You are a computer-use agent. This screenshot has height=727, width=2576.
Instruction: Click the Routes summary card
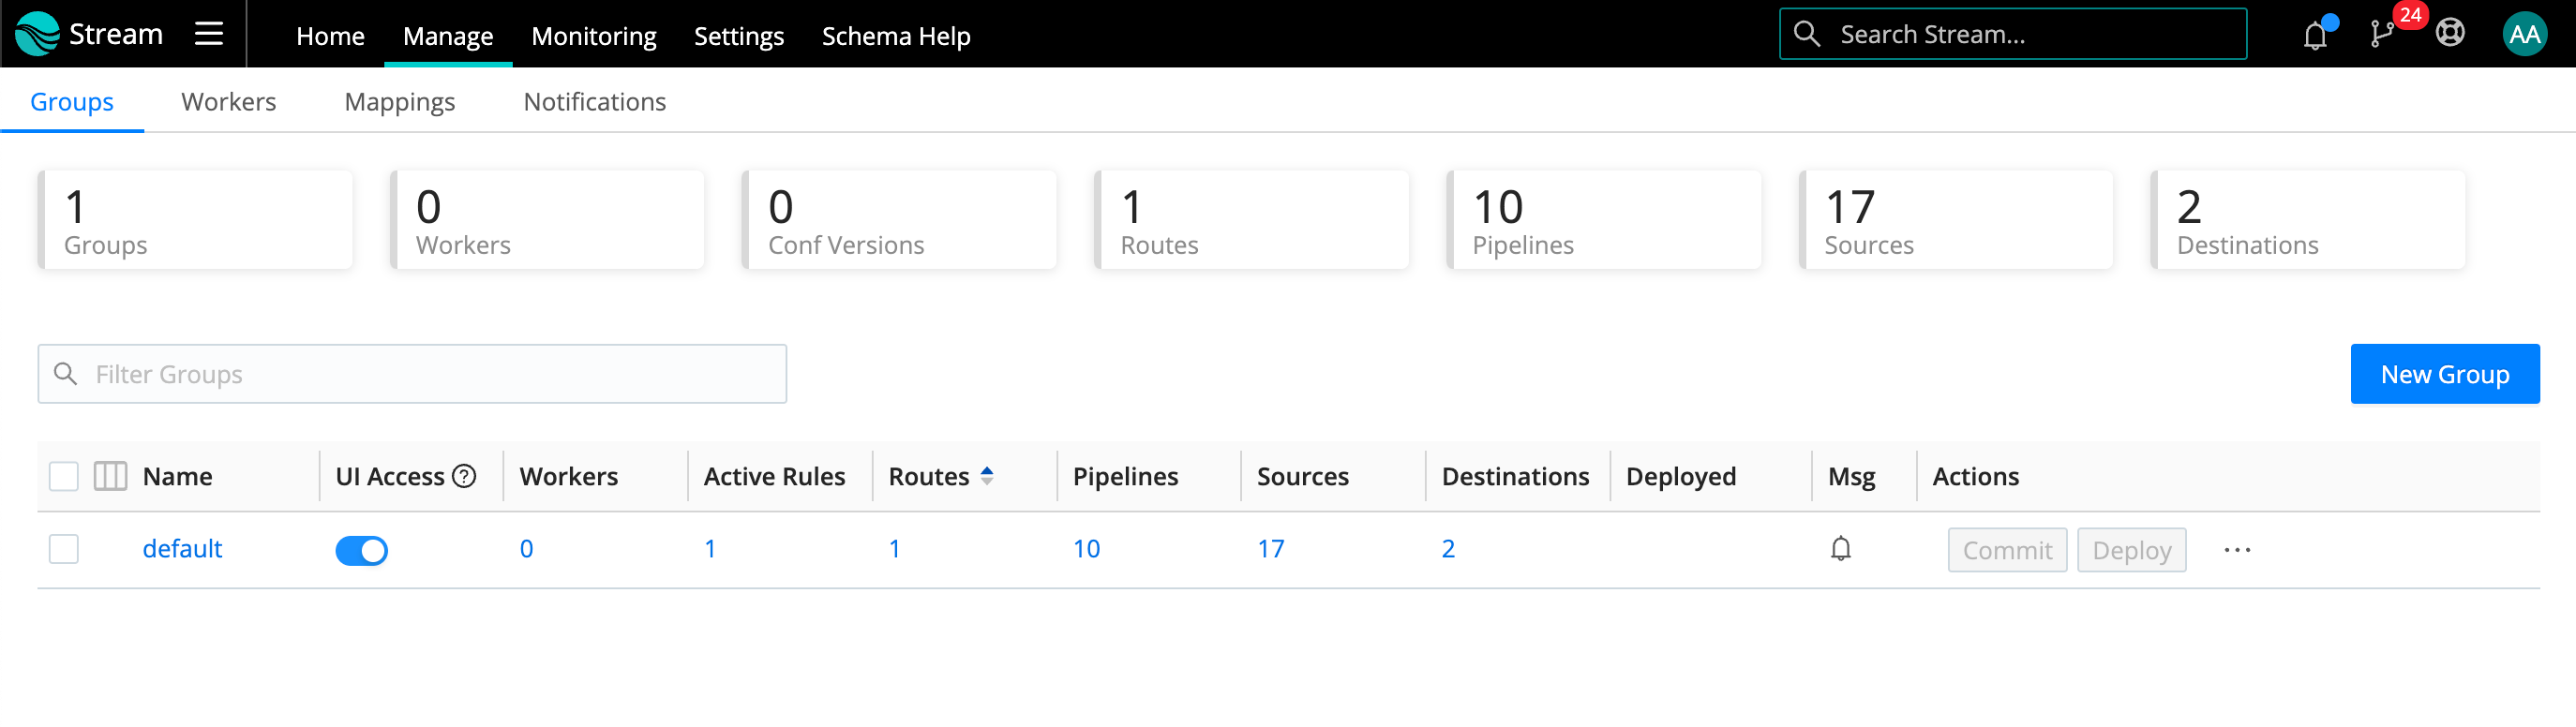(x=1252, y=220)
